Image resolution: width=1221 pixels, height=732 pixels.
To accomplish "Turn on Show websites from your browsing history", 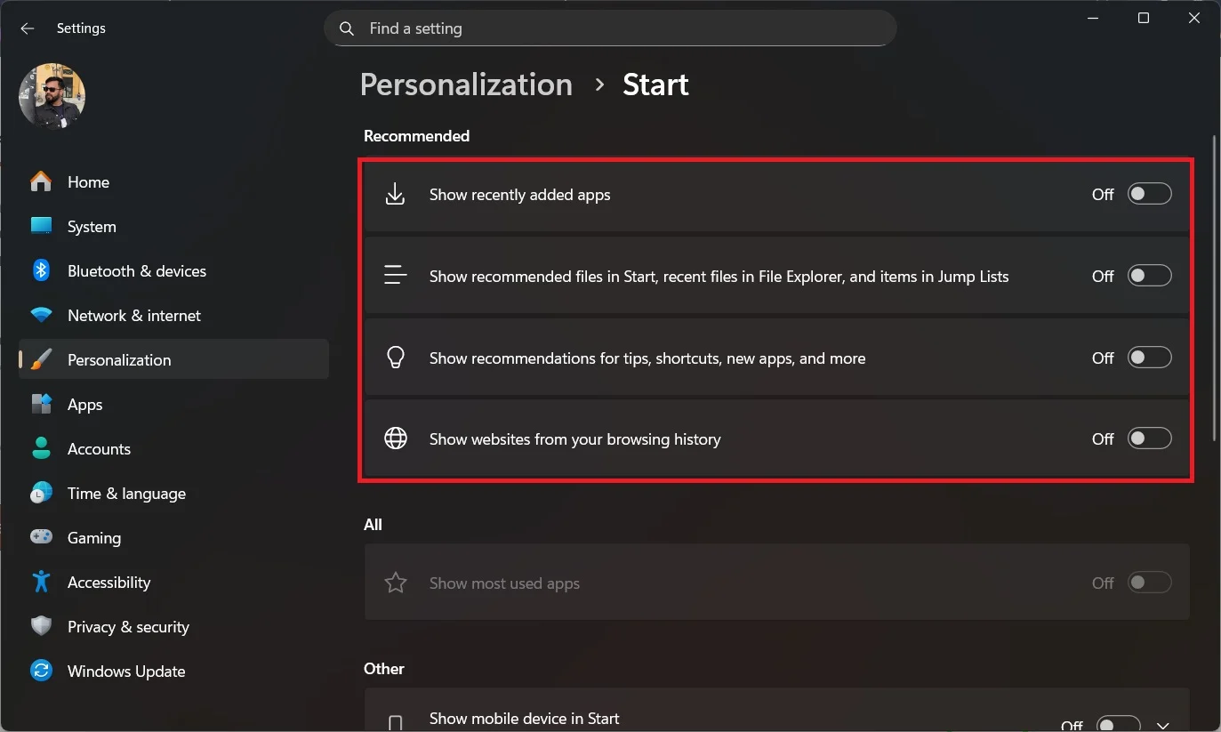I will [x=1149, y=438].
